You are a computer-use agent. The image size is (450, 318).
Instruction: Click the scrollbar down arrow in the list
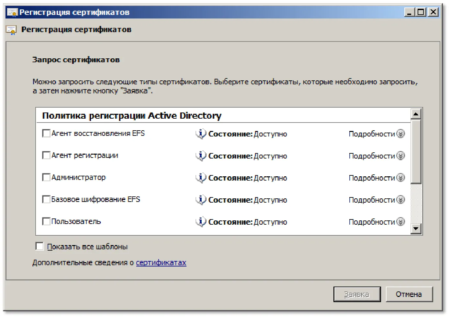[x=416, y=229]
